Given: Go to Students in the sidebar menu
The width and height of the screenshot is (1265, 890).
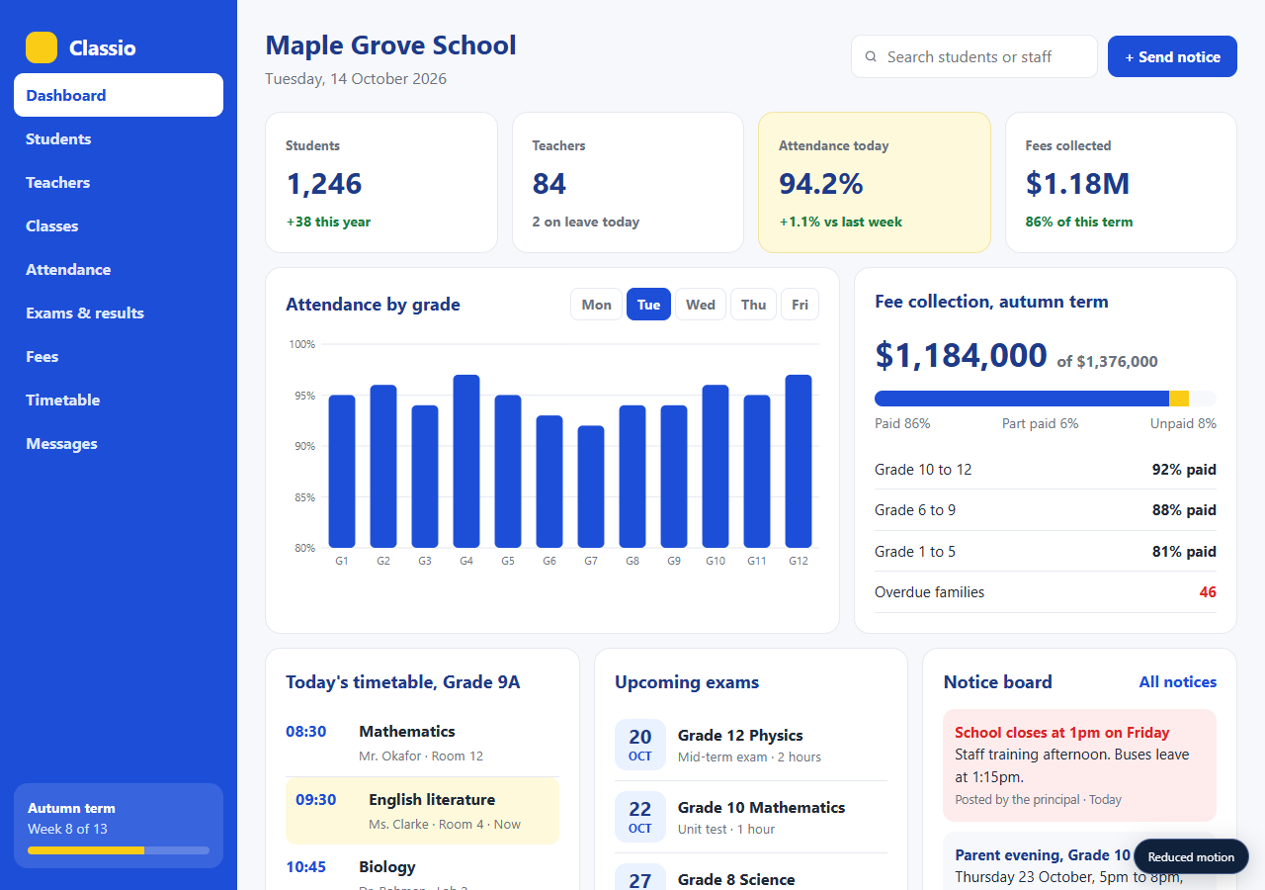Looking at the screenshot, I should [119, 138].
